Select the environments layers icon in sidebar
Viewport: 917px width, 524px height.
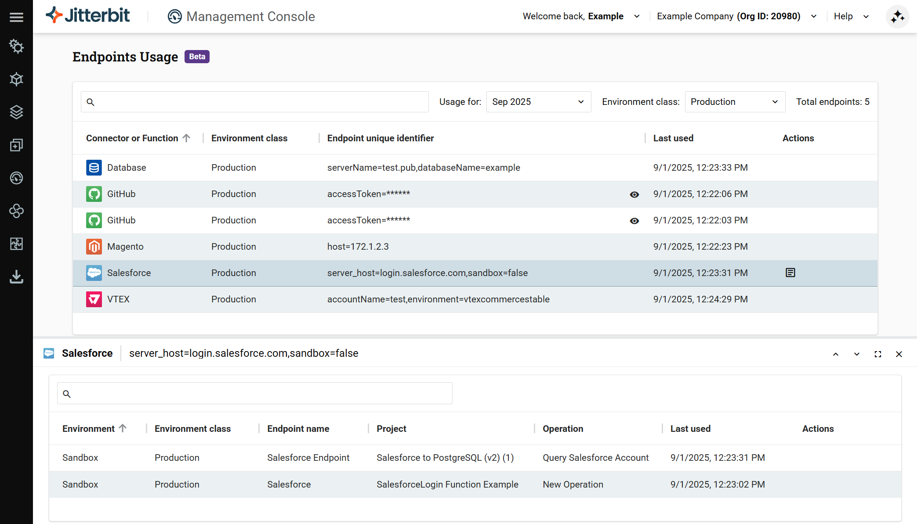coord(16,112)
